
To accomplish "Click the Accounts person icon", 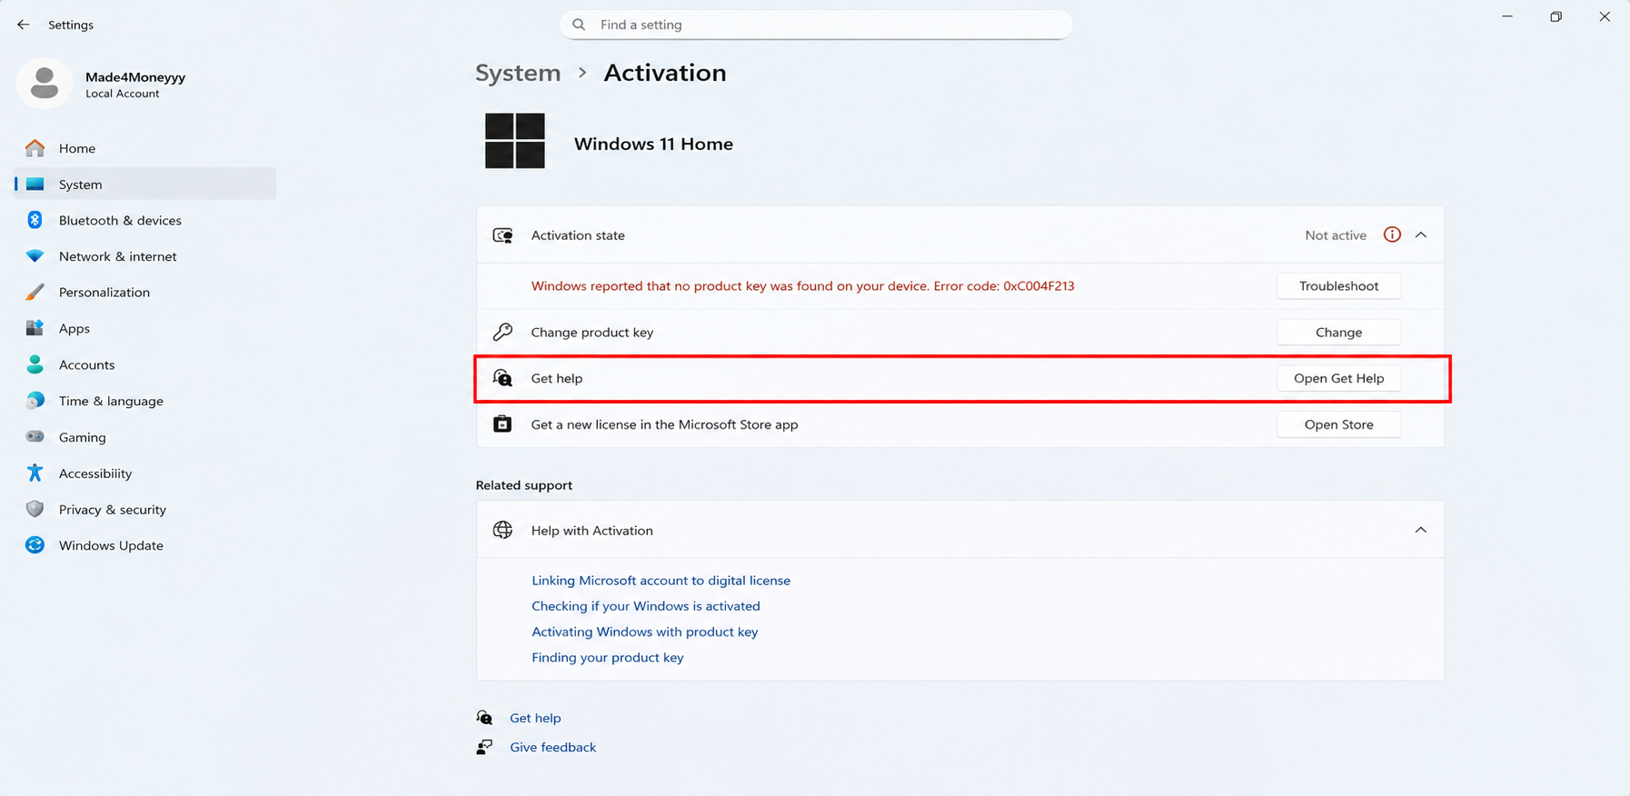I will (35, 364).
